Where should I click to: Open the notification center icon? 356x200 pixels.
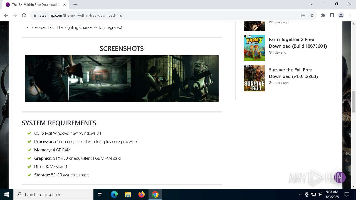[x=347, y=194]
